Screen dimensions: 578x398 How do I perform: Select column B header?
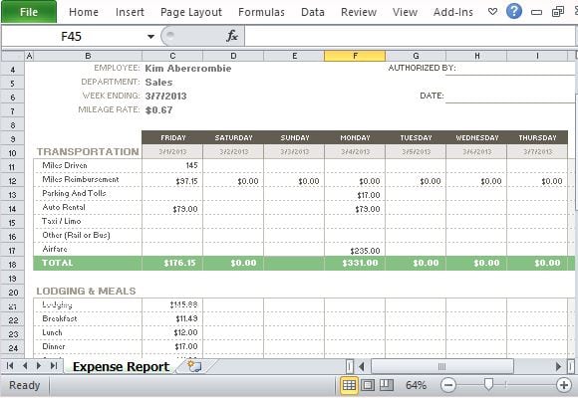point(88,56)
